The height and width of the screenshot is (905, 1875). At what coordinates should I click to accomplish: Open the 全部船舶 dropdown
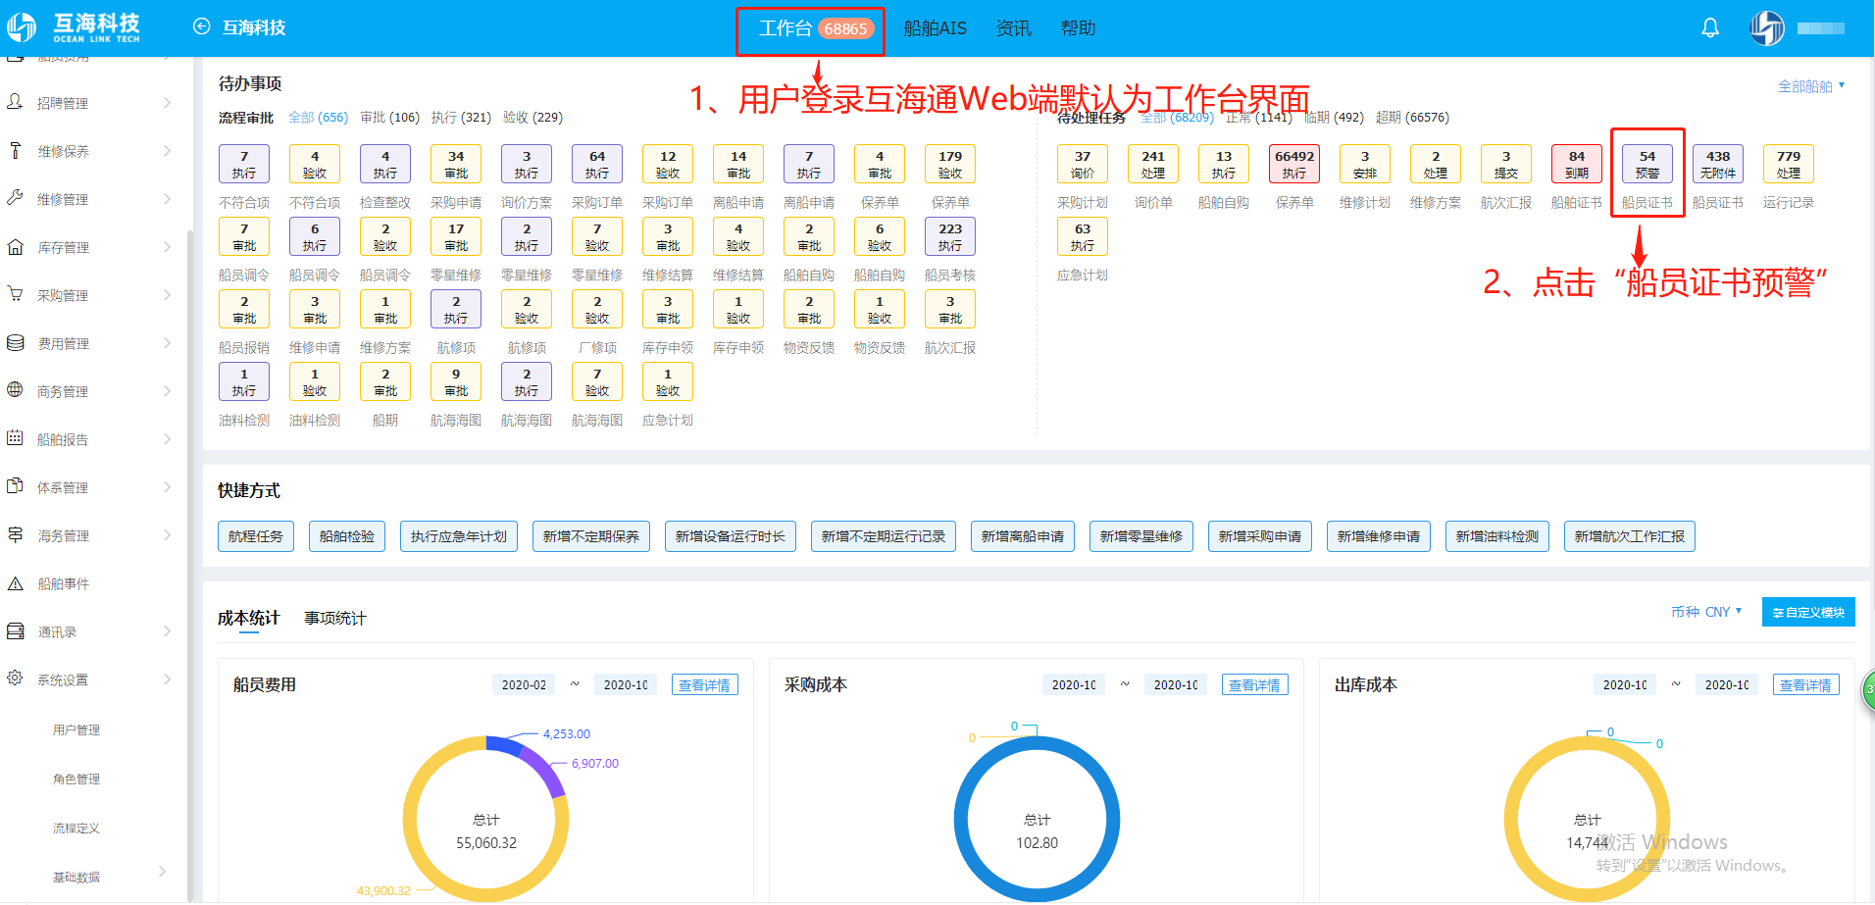click(1811, 86)
